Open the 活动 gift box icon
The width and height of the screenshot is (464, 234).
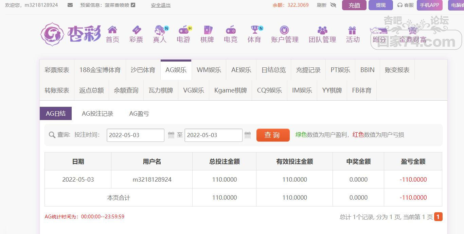(352, 30)
